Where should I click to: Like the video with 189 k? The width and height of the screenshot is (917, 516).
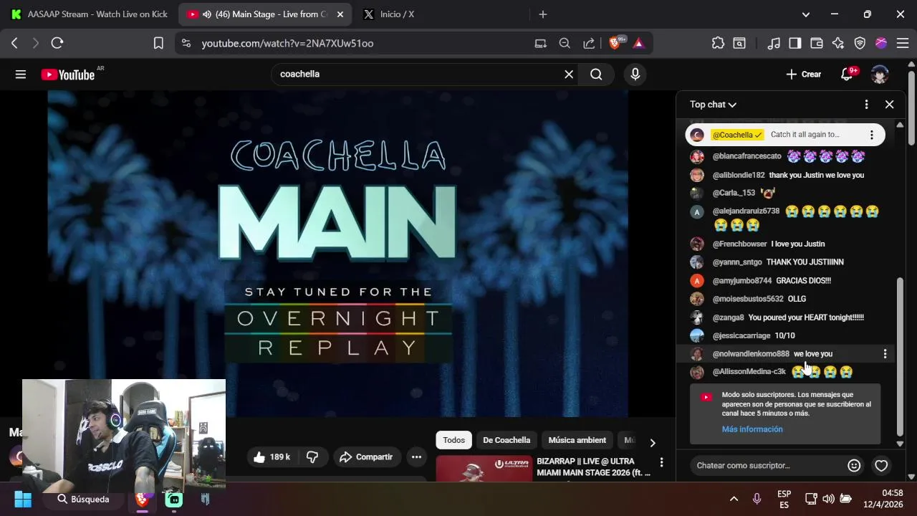272,457
